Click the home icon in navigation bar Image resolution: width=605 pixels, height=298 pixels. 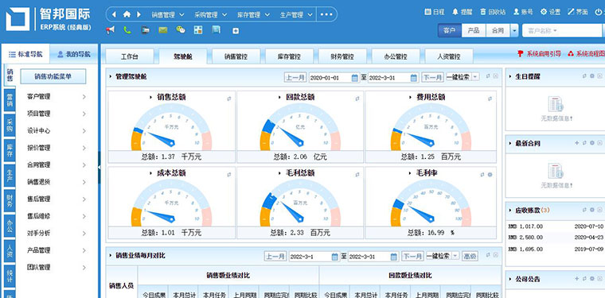(127, 14)
